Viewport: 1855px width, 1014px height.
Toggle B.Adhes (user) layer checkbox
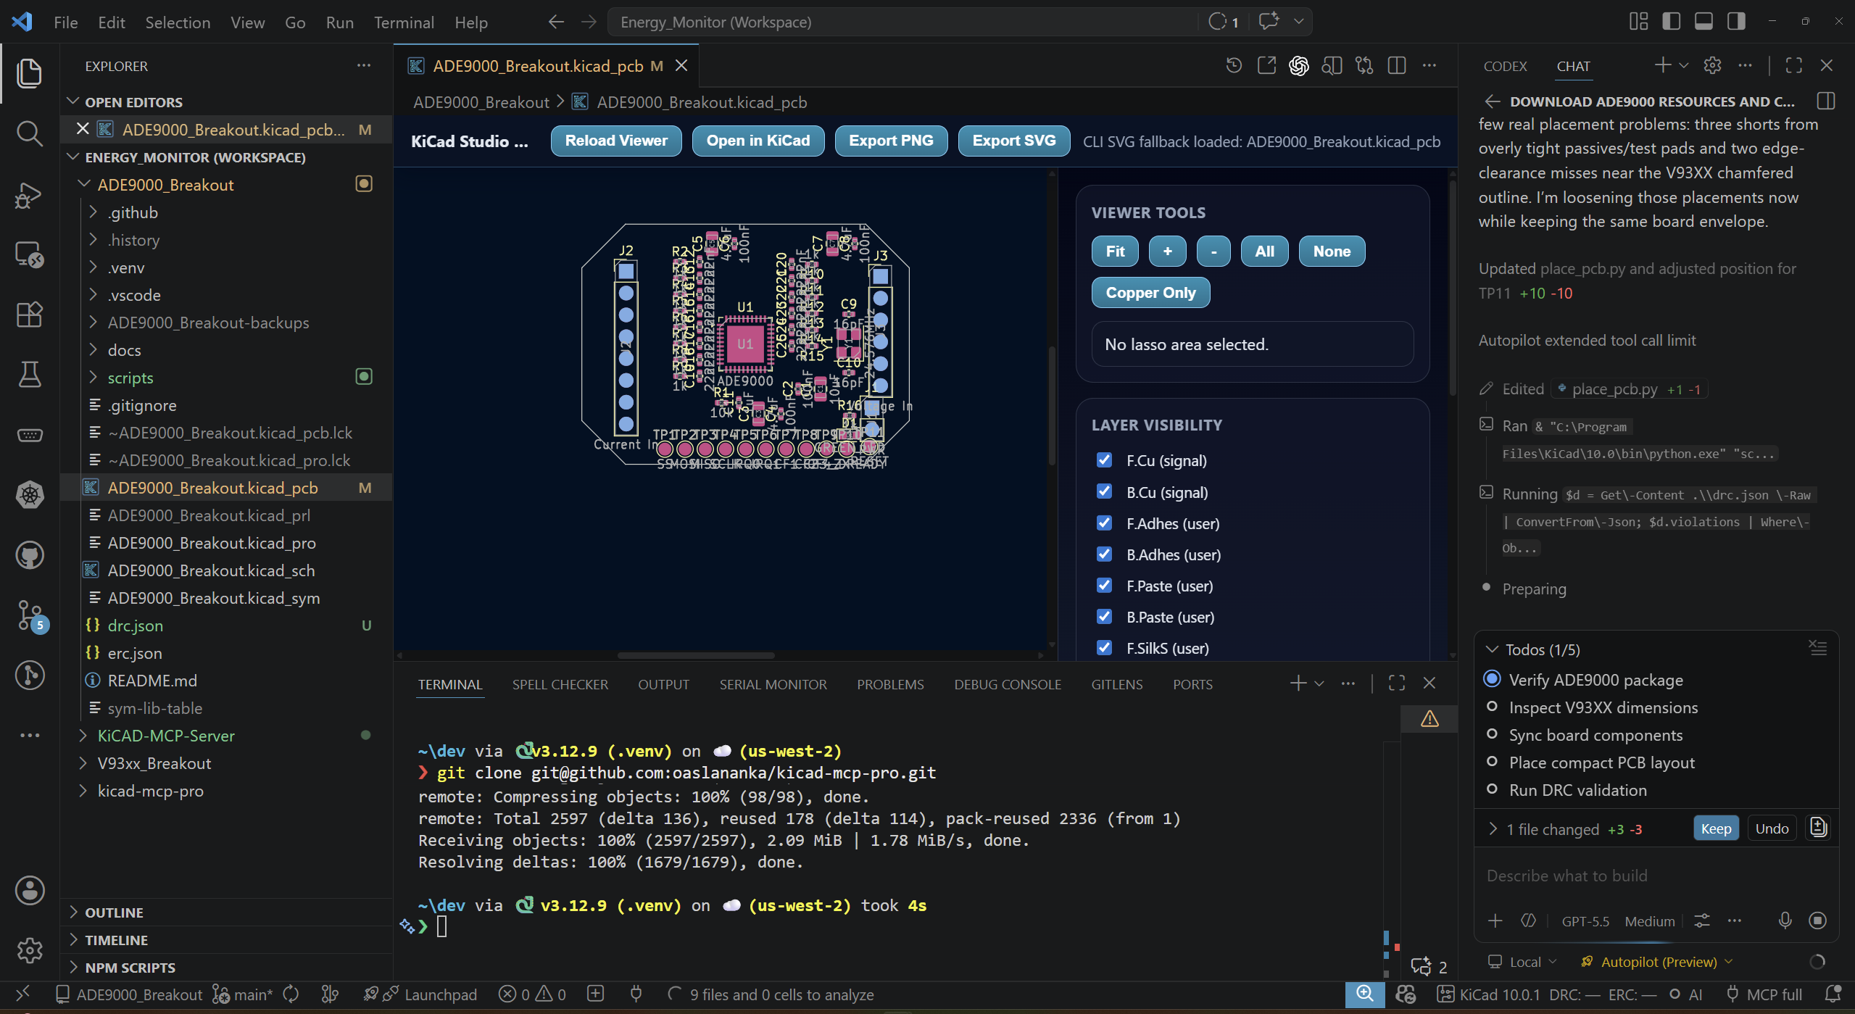coord(1104,554)
